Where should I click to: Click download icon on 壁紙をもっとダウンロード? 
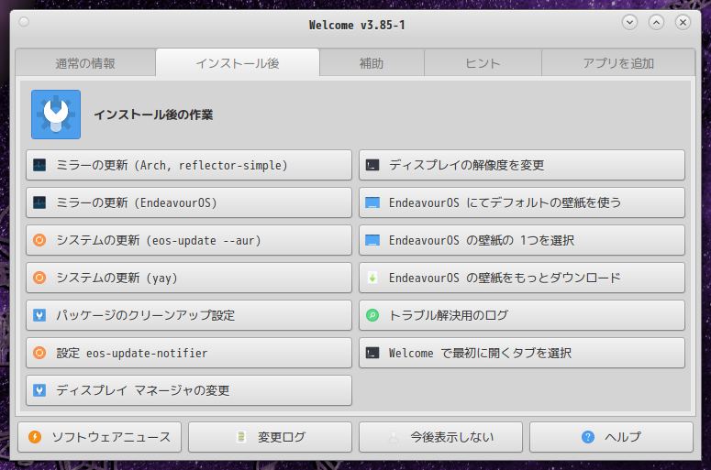click(372, 278)
